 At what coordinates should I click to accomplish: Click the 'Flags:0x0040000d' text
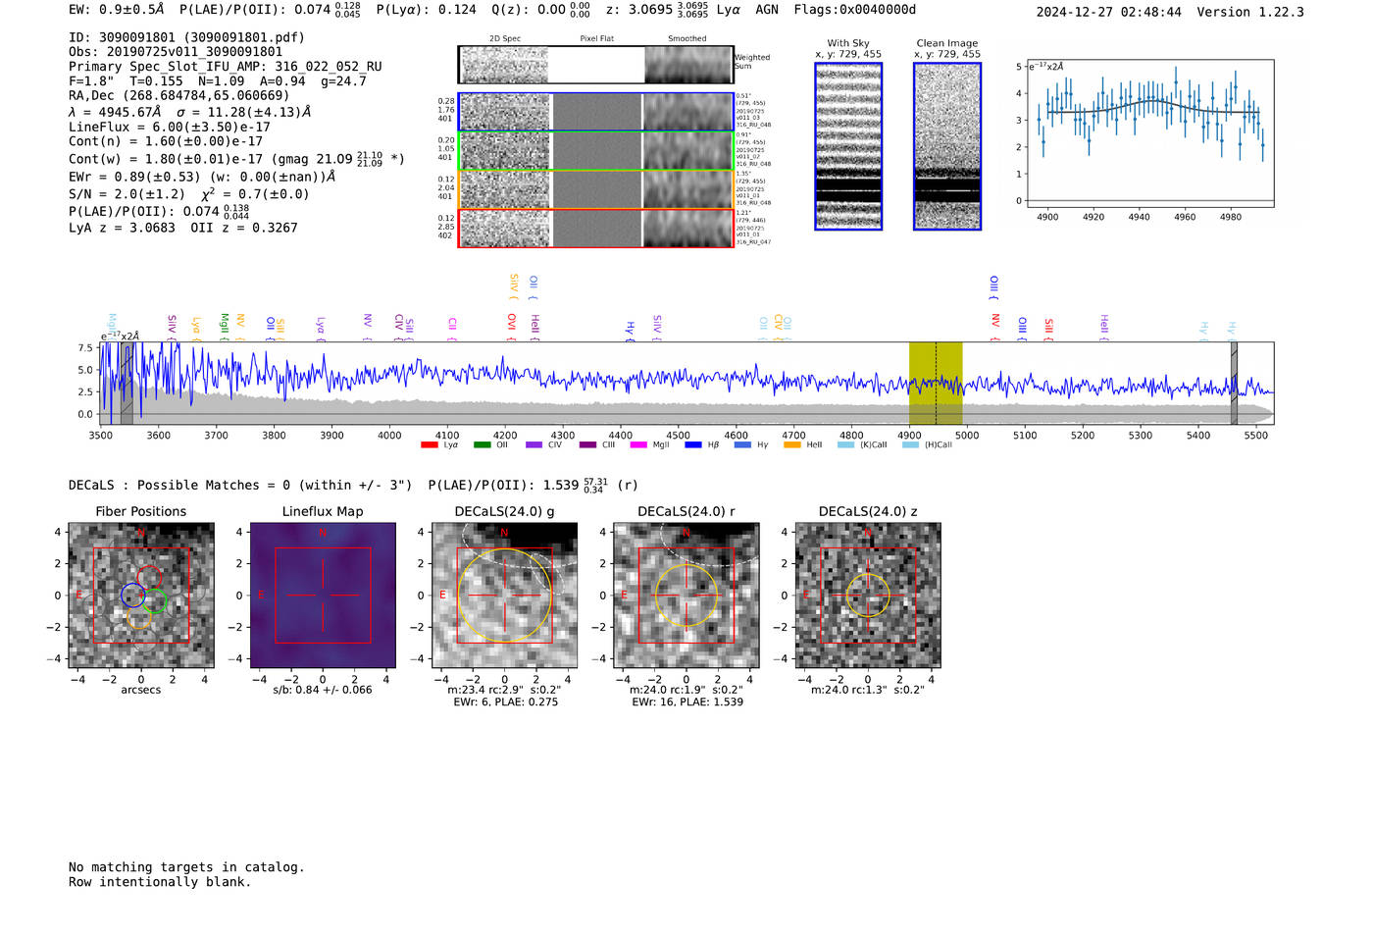(855, 10)
